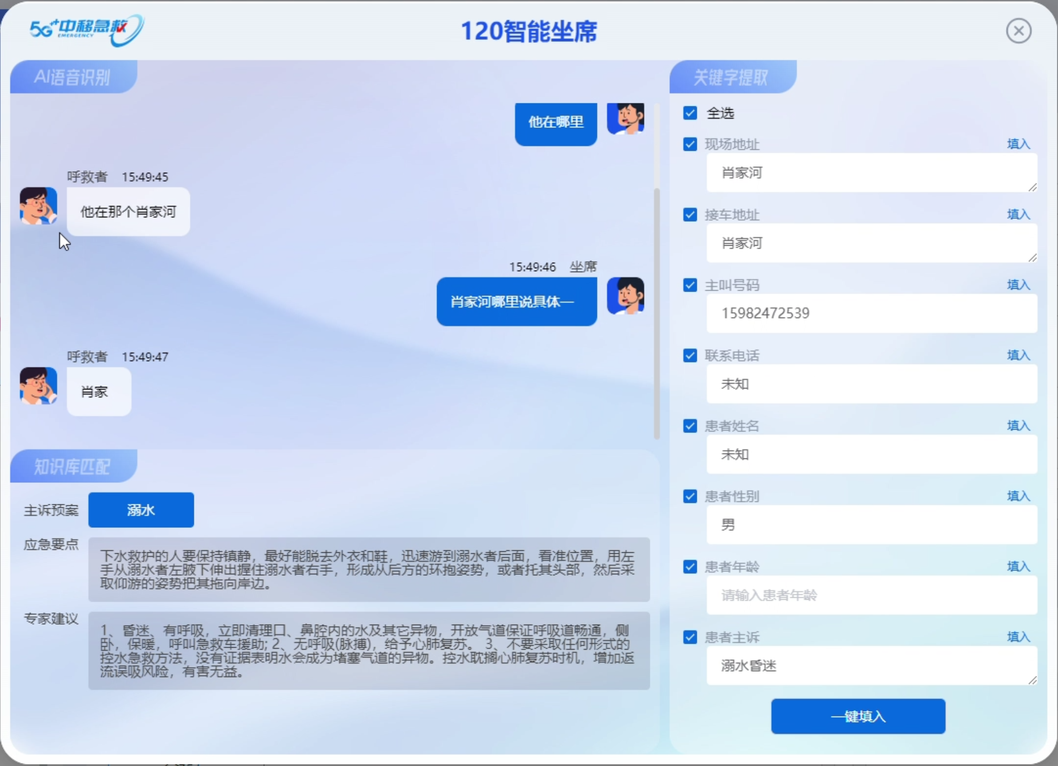1058x766 pixels.
Task: Click the 患者姓名 input field
Action: click(872, 454)
